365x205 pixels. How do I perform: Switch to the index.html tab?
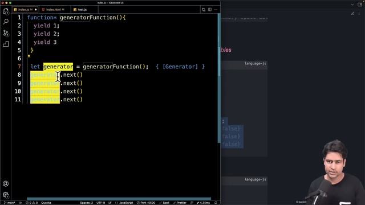point(55,10)
